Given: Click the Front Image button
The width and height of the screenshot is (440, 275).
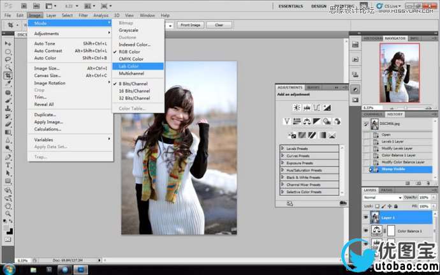Looking at the screenshot, I should (189, 25).
